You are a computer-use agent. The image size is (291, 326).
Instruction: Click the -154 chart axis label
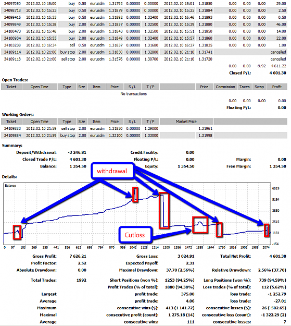(275, 244)
